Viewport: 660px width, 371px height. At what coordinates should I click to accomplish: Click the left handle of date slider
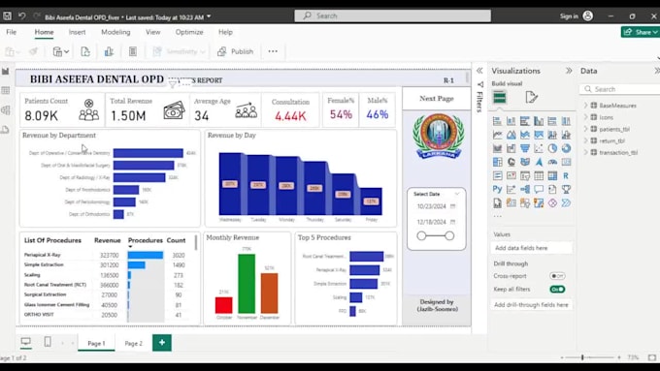[421, 235]
